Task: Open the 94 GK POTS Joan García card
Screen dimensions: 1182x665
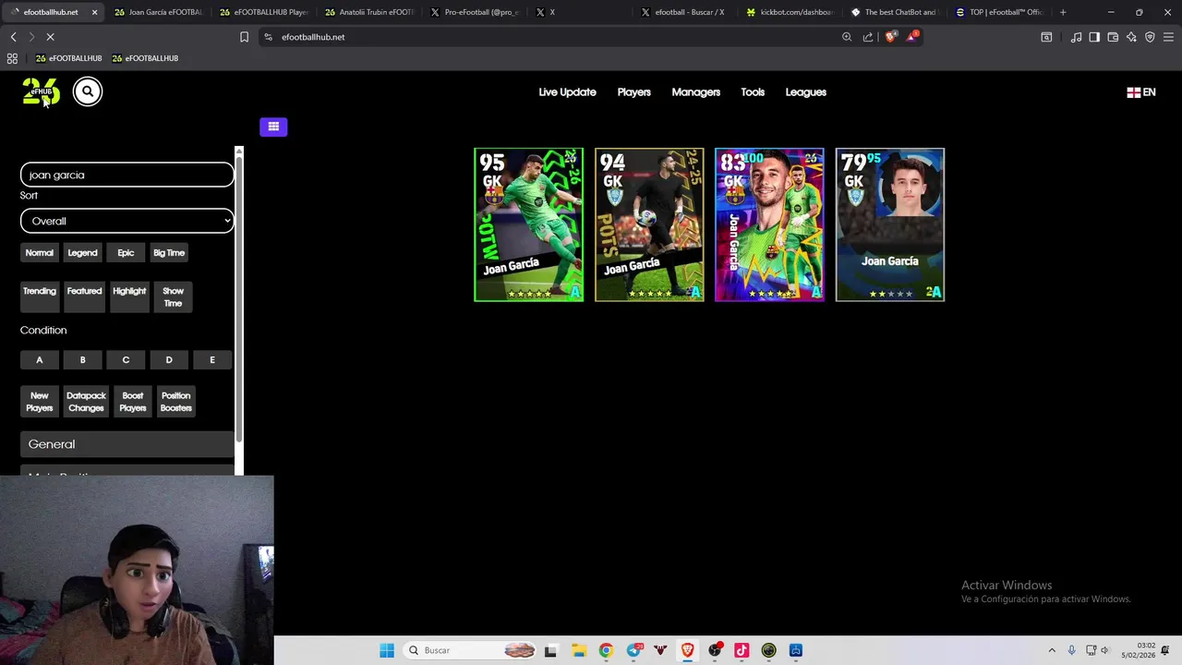Action: point(649,224)
